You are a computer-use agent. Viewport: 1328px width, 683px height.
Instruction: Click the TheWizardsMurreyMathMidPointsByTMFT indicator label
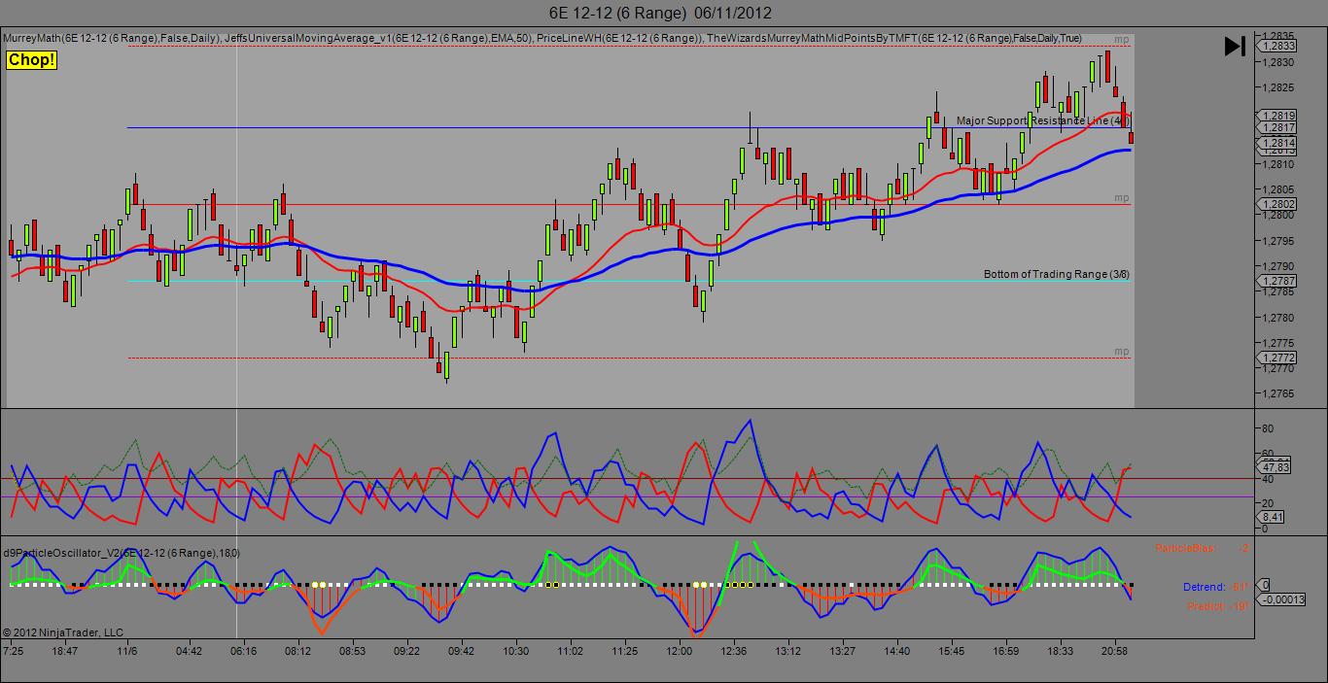point(894,38)
